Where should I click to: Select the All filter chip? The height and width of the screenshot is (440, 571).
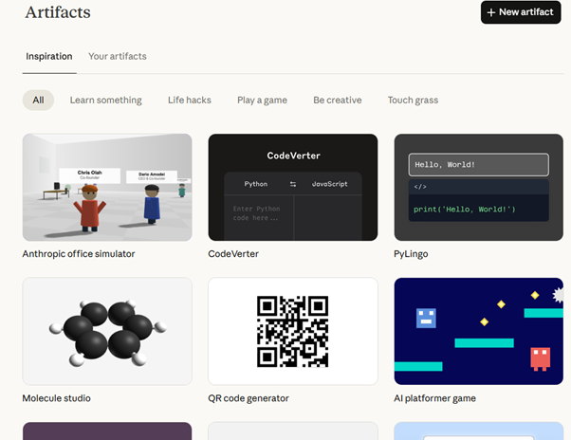pos(38,100)
